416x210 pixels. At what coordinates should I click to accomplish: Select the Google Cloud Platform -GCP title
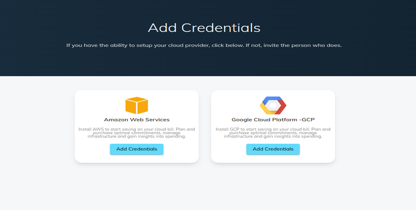[273, 120]
